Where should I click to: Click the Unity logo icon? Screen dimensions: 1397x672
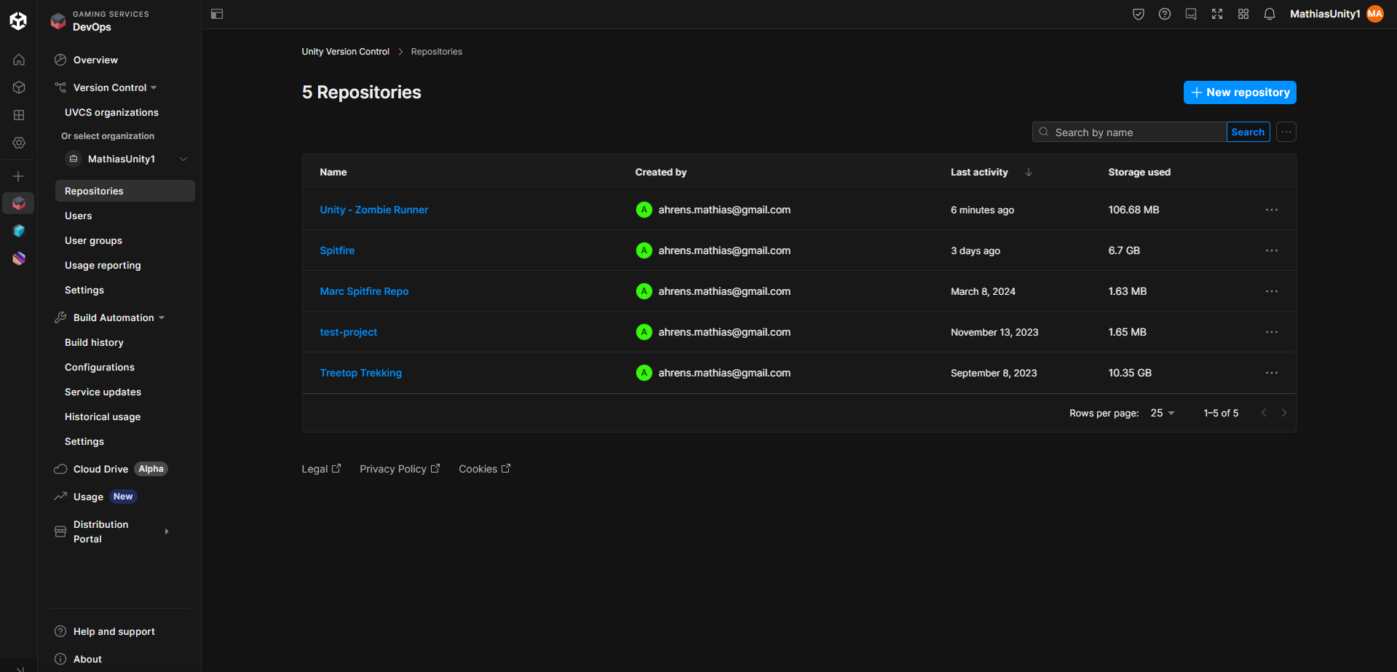pos(18,20)
